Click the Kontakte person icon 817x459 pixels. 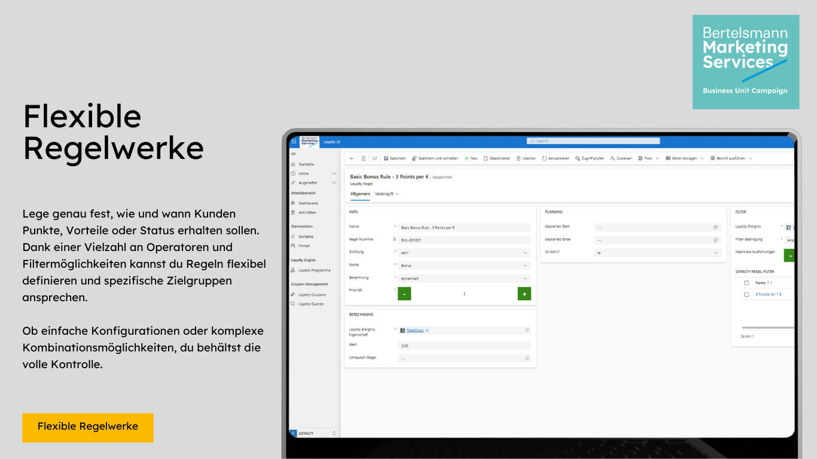(x=293, y=237)
